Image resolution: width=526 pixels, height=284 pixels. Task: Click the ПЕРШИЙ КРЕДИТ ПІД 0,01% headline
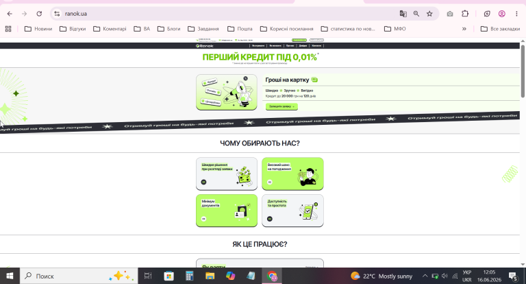click(260, 57)
